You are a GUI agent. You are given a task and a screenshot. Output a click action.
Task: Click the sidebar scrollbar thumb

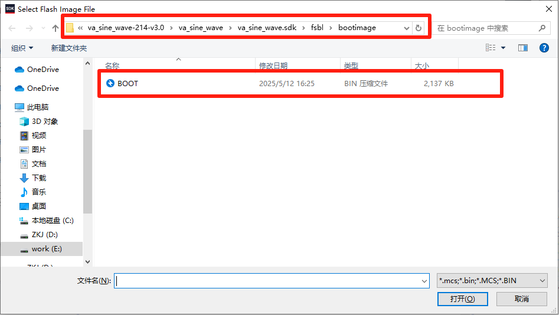(88, 172)
